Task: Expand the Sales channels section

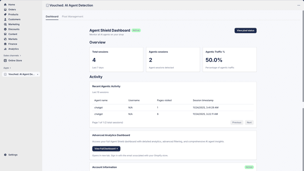Action: [x=12, y=55]
